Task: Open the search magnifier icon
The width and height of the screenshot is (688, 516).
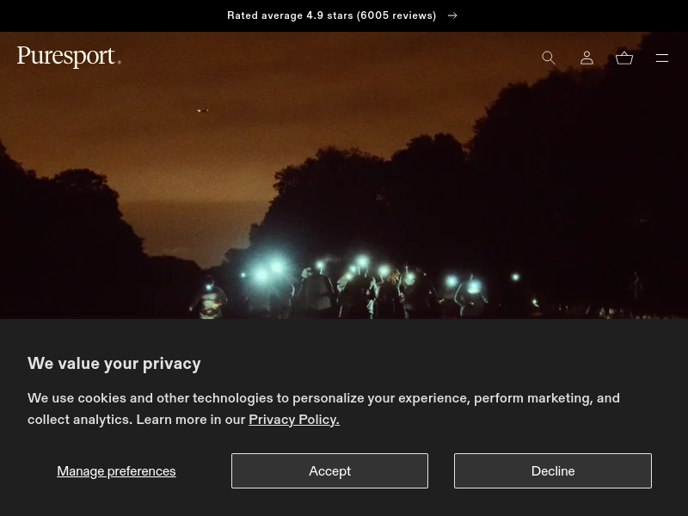Action: pyautogui.click(x=549, y=58)
